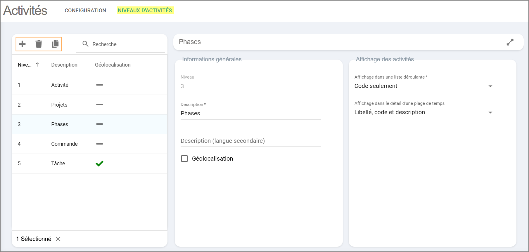
Task: Sort by the Géolocalisation column header
Action: click(x=113, y=65)
